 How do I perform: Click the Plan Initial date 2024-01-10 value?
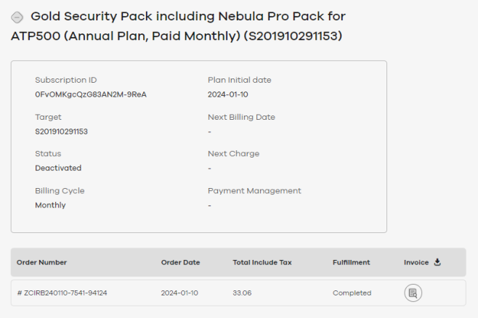pyautogui.click(x=228, y=94)
